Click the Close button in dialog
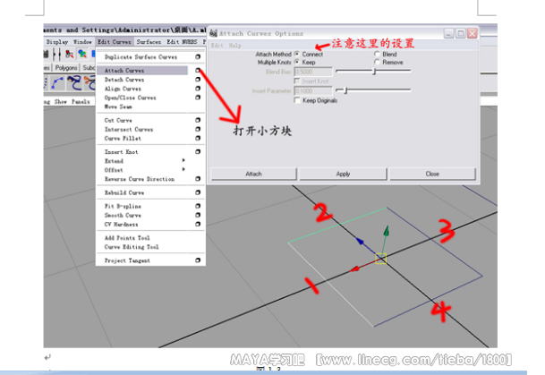 pyautogui.click(x=432, y=174)
